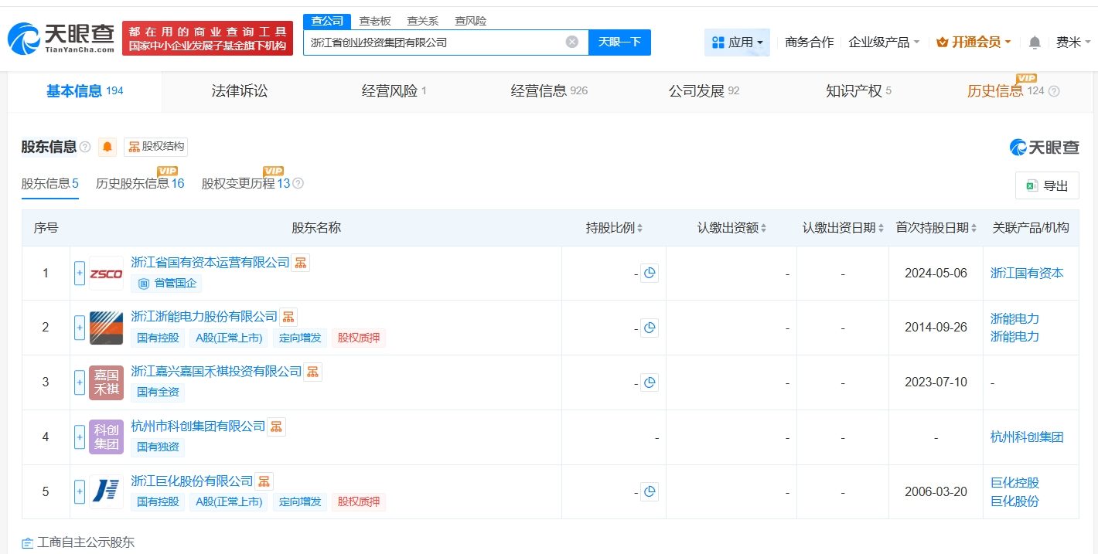Click the notification bell in top navigation

pyautogui.click(x=1034, y=42)
